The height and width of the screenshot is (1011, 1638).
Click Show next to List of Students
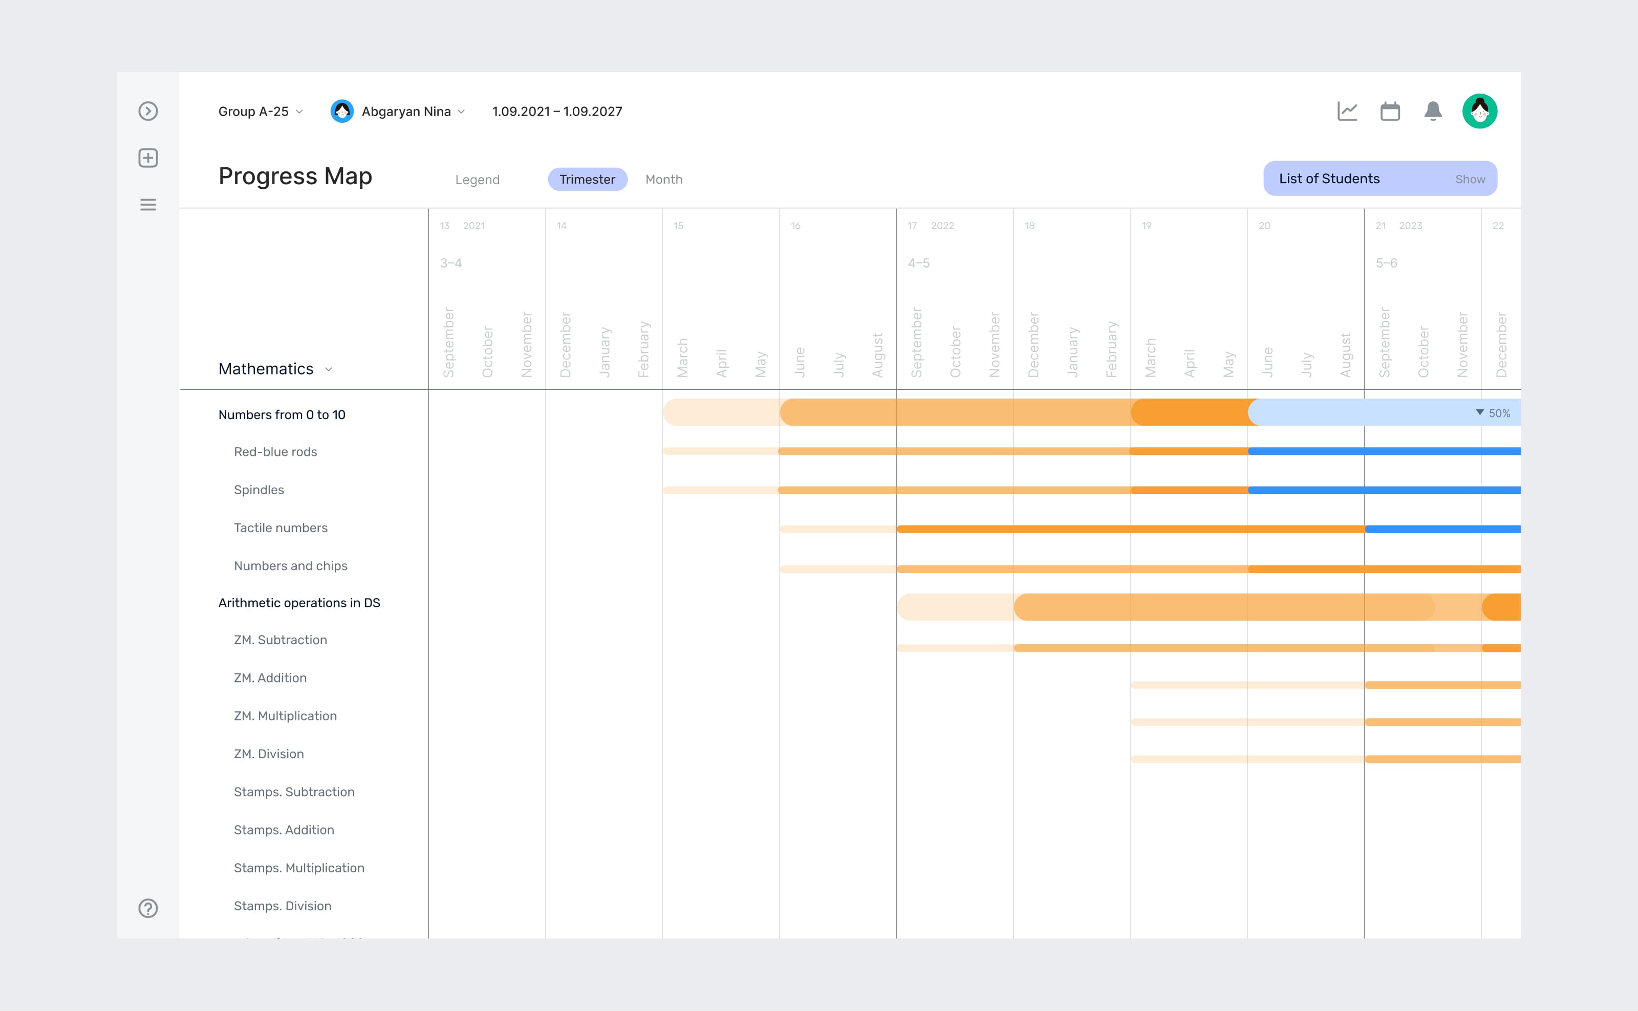pyautogui.click(x=1470, y=179)
